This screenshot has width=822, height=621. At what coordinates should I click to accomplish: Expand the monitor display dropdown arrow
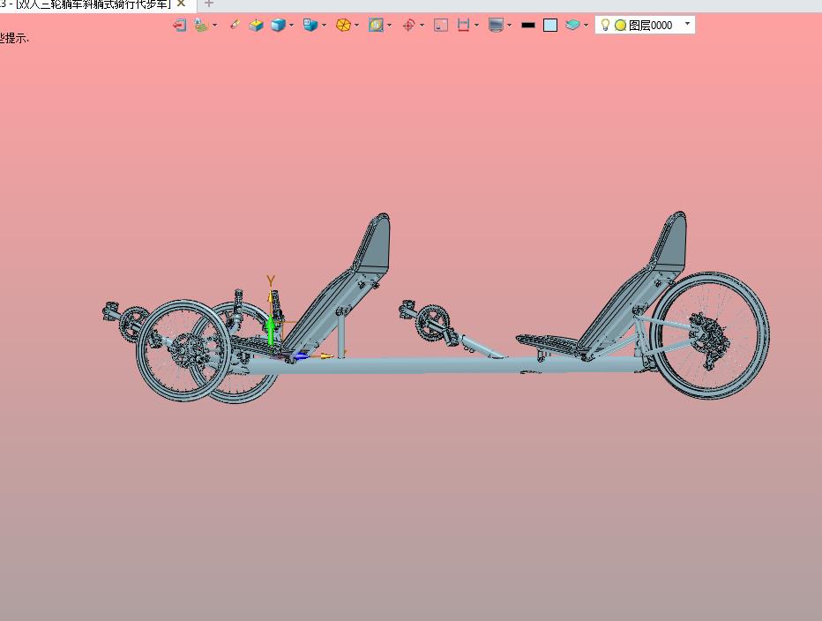[x=509, y=26]
